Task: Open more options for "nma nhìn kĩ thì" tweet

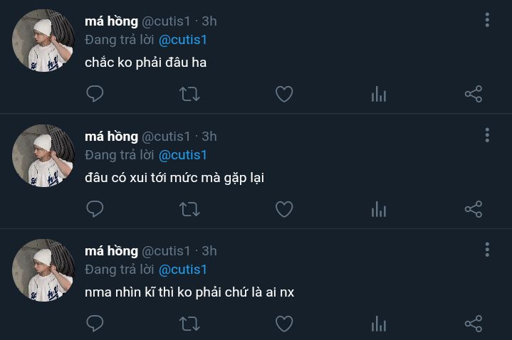Action: (x=487, y=250)
